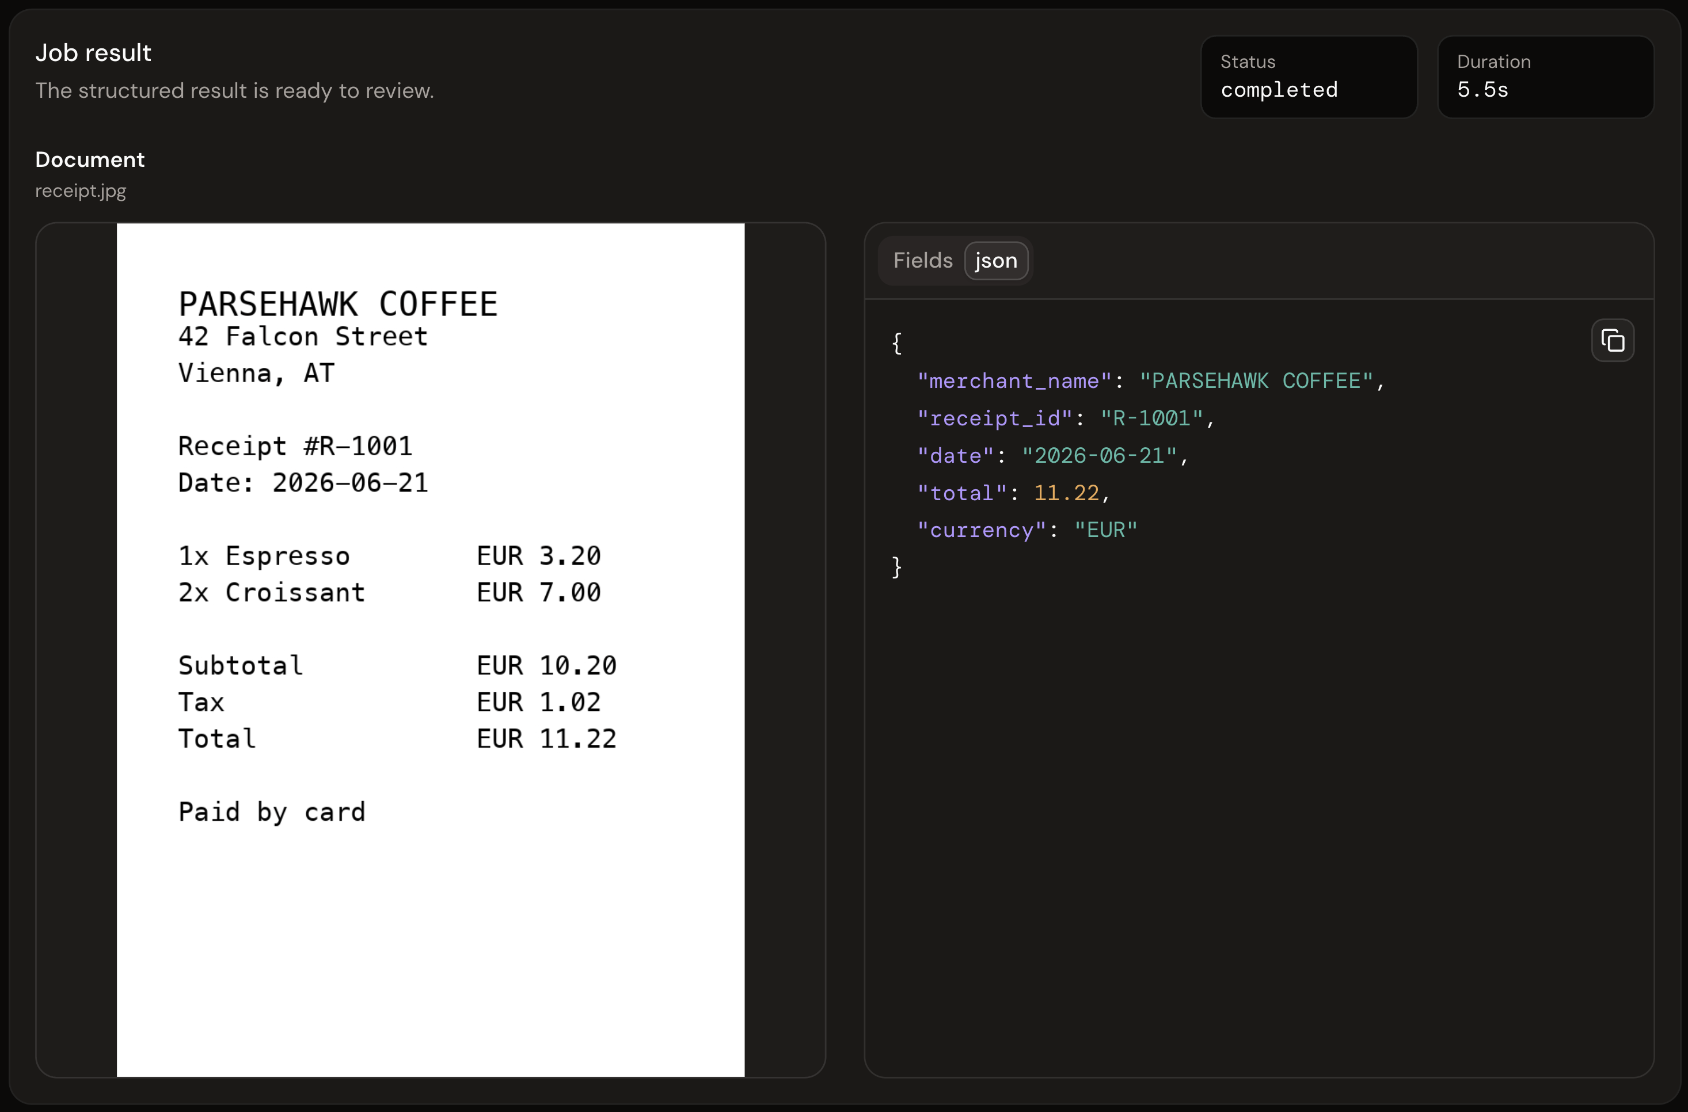Click the closing brace of JSON output
Viewport: 1688px width, 1112px height.
(897, 568)
